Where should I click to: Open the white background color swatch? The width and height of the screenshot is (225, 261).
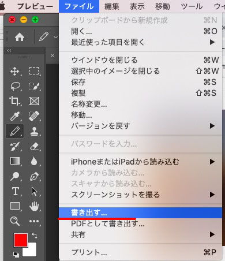point(32,251)
